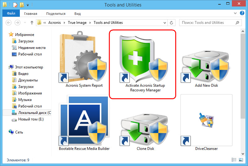Click the folder icon in the address bar

coord(39,22)
